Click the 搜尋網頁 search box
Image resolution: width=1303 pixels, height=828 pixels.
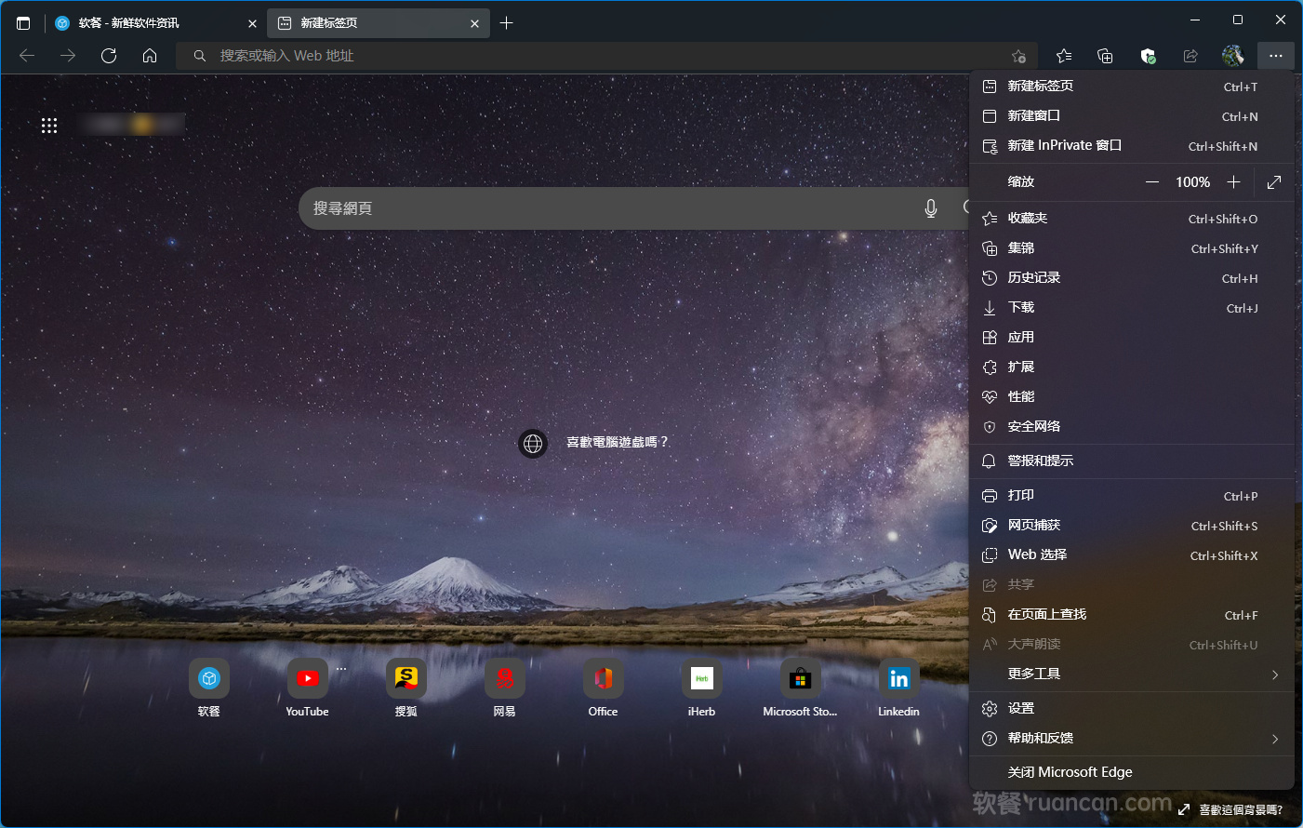[605, 208]
